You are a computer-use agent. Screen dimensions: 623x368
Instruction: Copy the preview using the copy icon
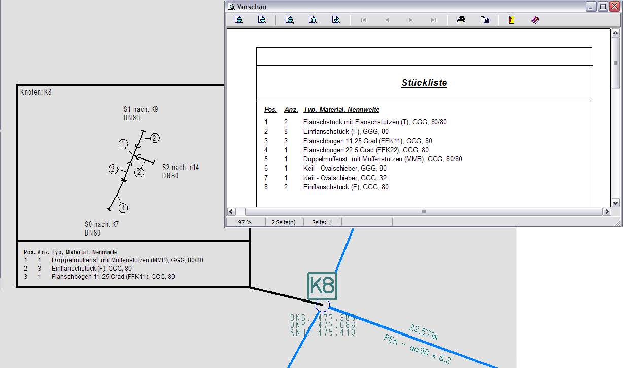tap(485, 20)
